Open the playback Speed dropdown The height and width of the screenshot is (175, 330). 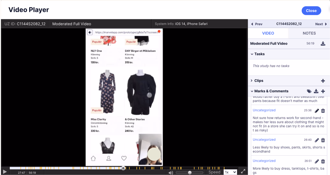pyautogui.click(x=230, y=172)
